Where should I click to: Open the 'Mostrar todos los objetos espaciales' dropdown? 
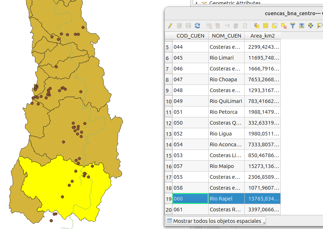pyautogui.click(x=216, y=221)
